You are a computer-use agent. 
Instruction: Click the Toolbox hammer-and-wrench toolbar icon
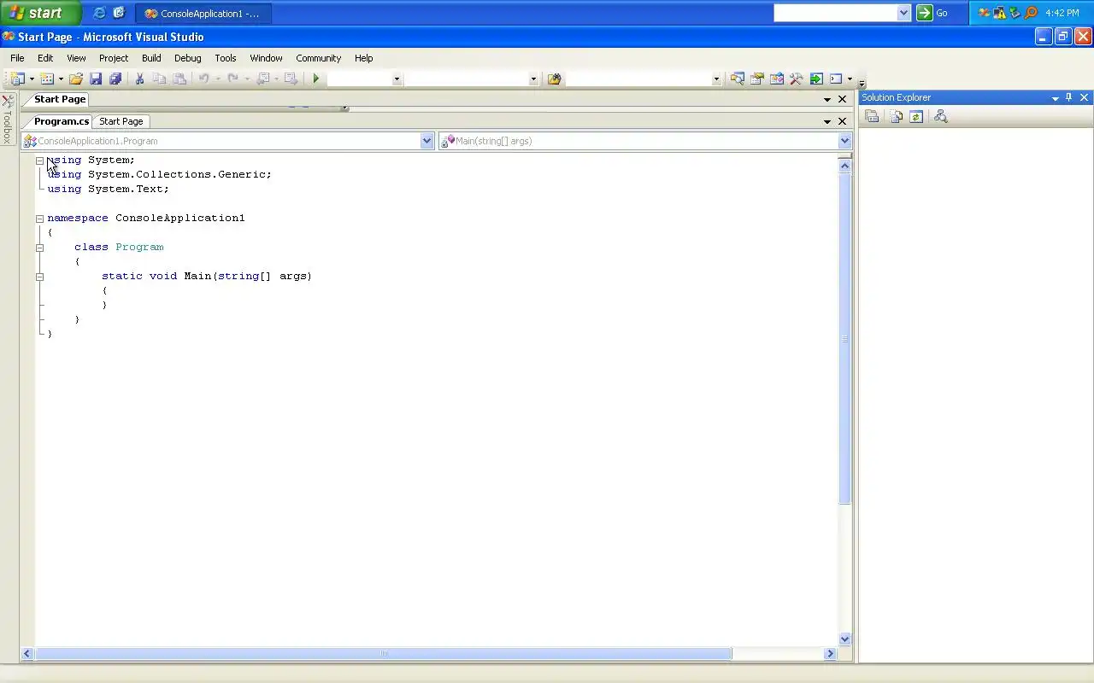[x=796, y=79]
